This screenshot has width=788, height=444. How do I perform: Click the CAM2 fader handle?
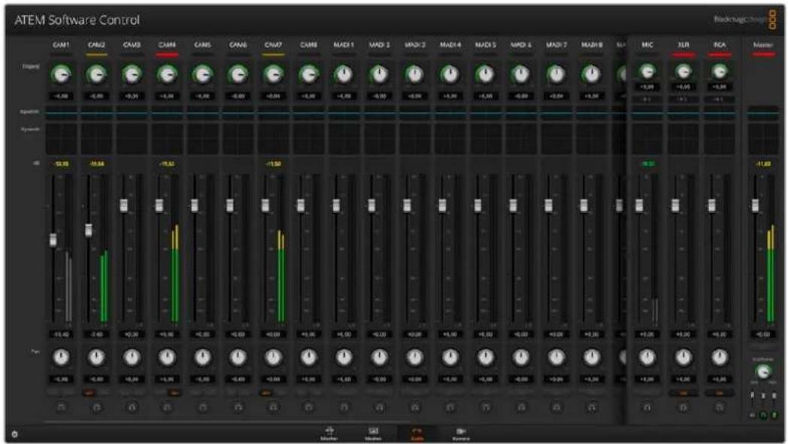pos(89,230)
